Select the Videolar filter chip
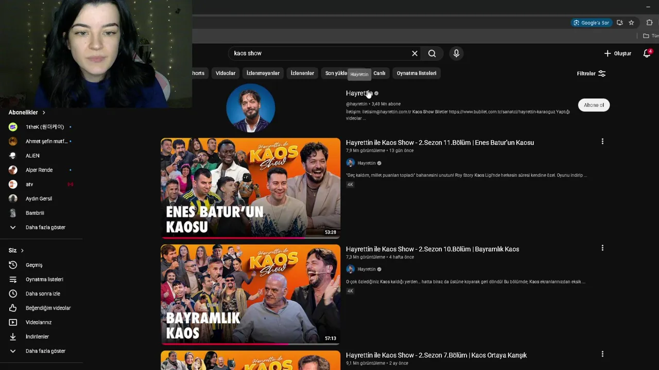 (x=226, y=73)
